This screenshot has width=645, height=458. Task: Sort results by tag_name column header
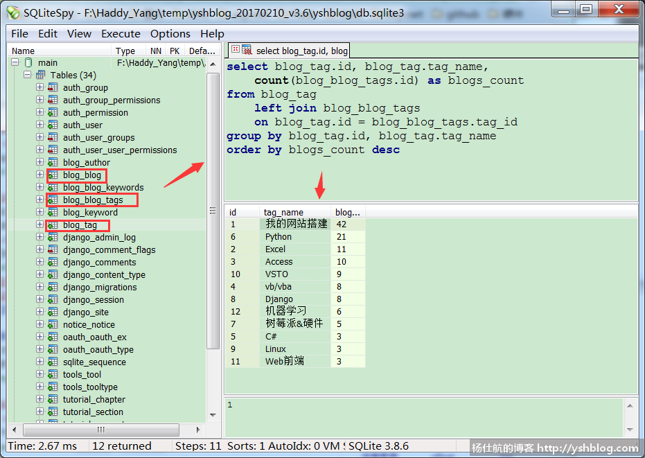point(295,212)
